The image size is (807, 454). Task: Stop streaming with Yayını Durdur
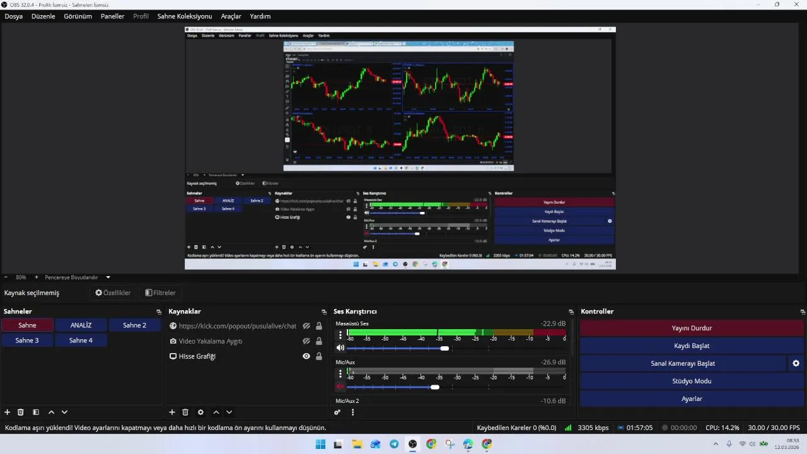(x=692, y=328)
